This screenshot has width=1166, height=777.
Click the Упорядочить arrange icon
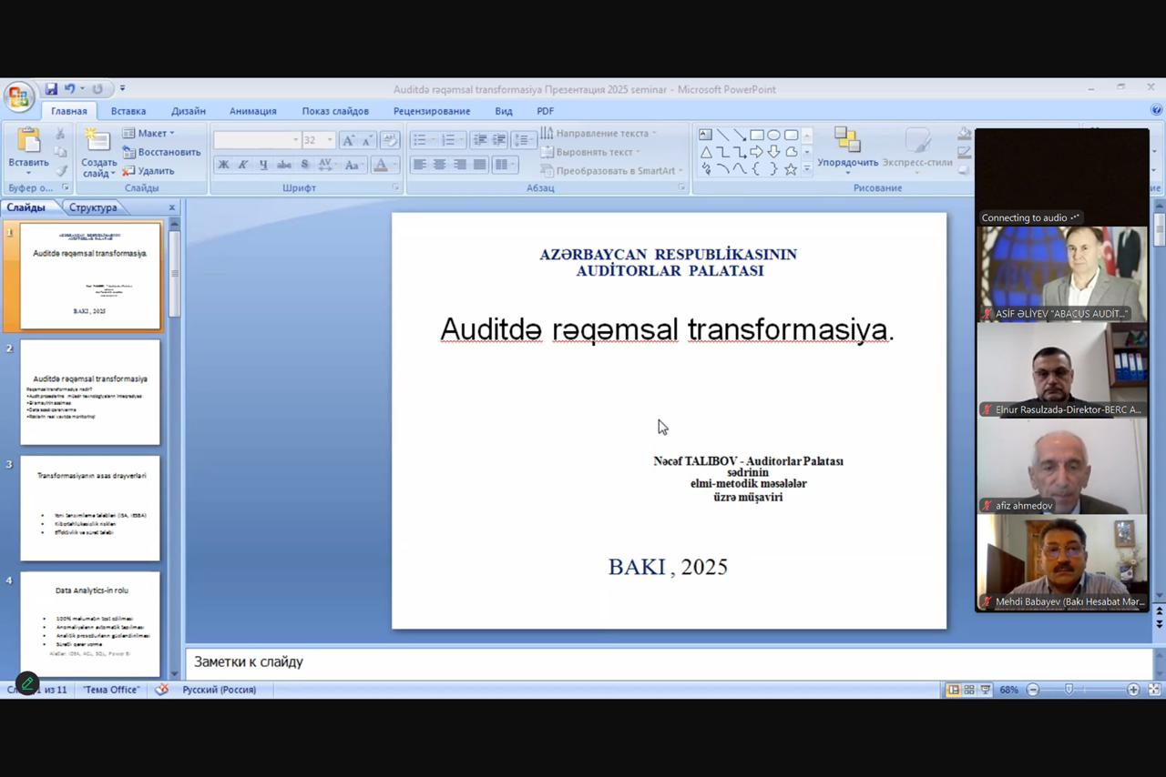click(847, 140)
